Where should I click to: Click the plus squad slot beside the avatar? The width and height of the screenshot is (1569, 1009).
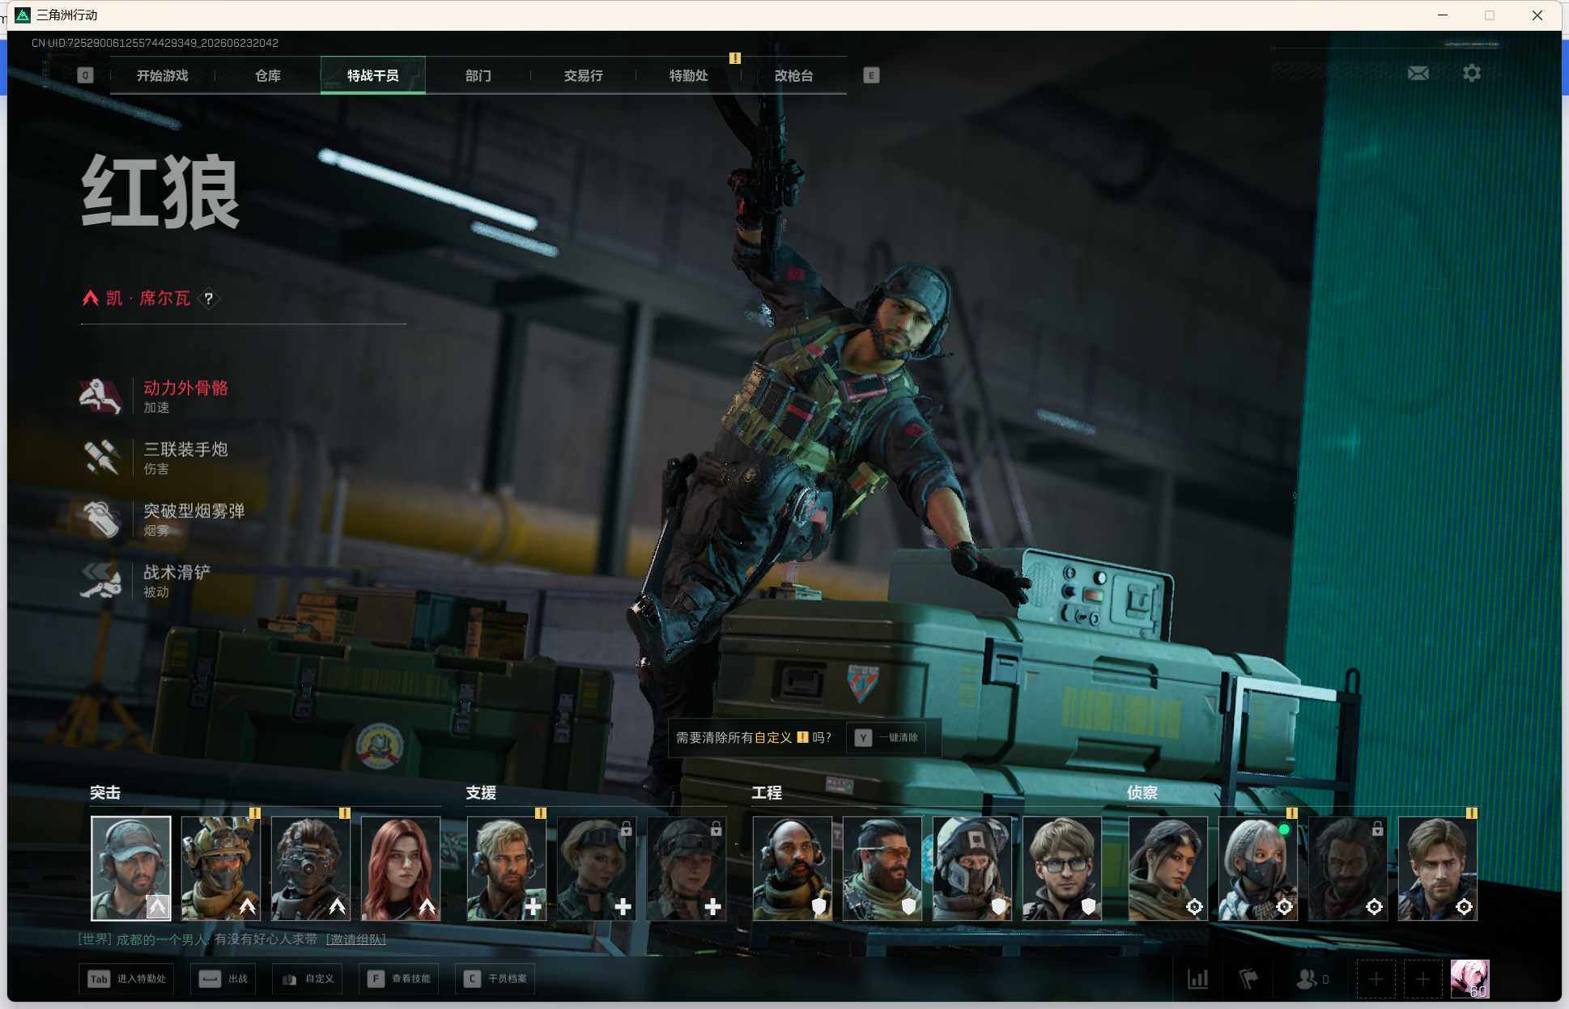click(1422, 979)
